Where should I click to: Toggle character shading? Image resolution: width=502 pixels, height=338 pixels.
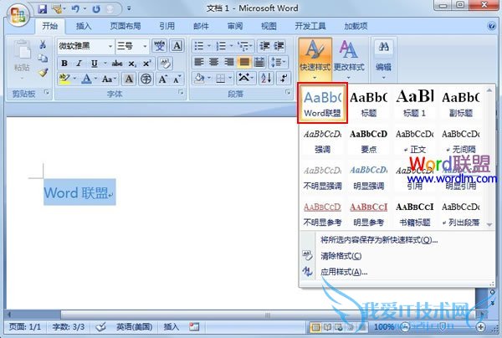(x=129, y=79)
